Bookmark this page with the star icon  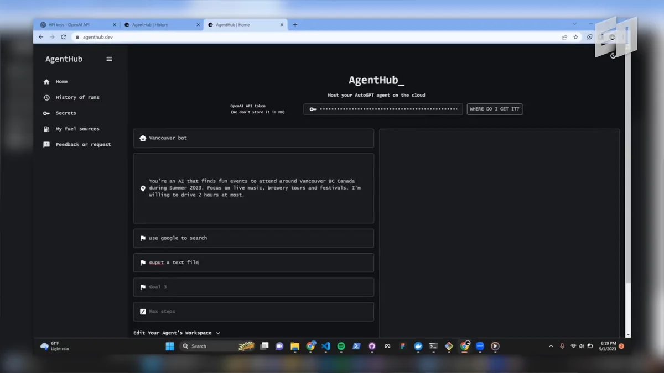pos(576,37)
